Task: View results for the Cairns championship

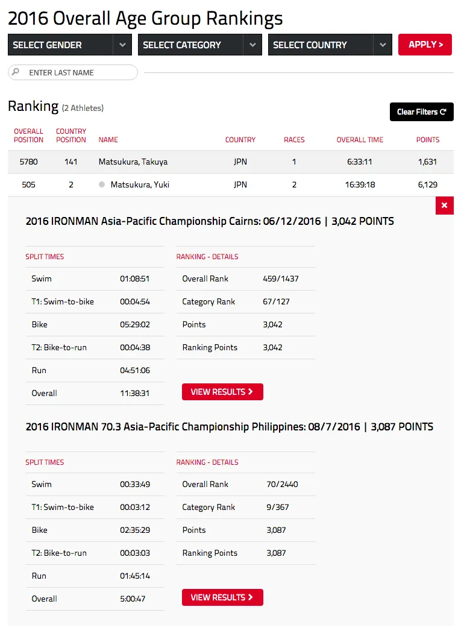Action: 222,392
